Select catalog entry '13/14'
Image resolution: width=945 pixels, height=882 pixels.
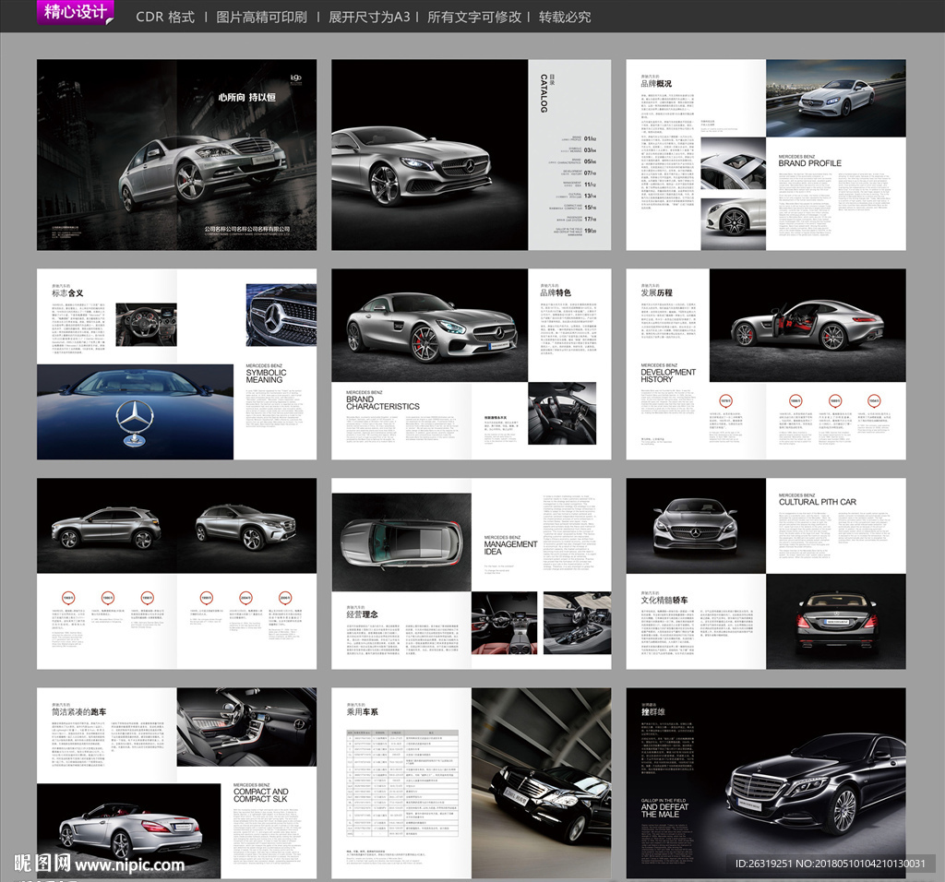pyautogui.click(x=590, y=196)
